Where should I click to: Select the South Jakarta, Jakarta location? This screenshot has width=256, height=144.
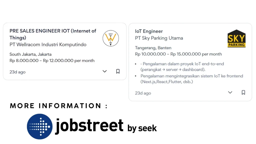30,54
